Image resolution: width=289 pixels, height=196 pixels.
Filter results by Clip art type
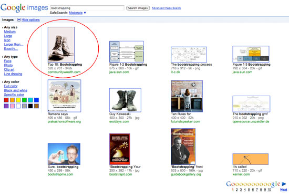pos(9,69)
